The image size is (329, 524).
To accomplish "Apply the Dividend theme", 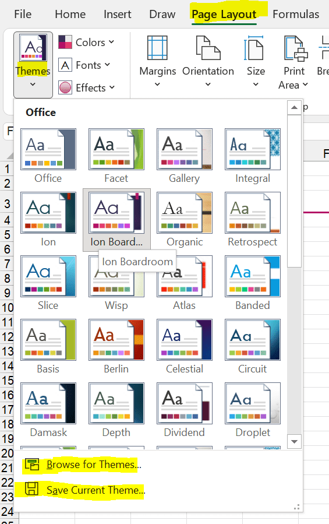I will 185,410.
